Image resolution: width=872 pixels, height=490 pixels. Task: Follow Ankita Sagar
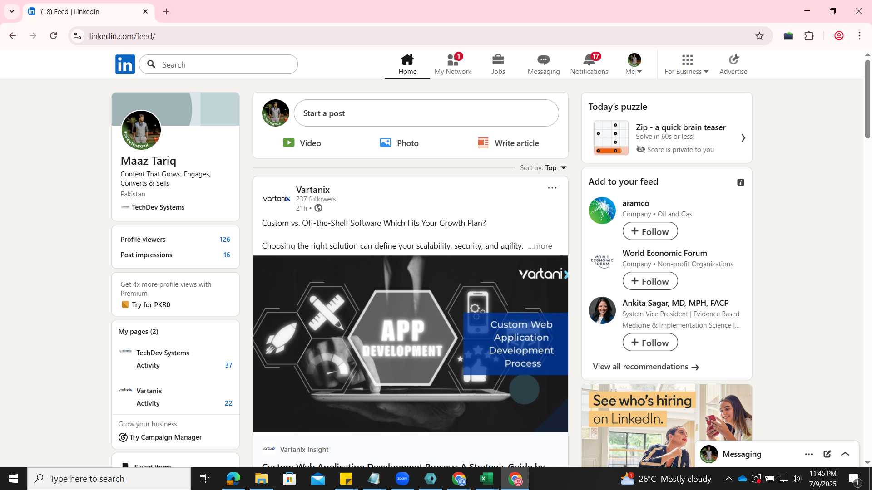click(650, 343)
